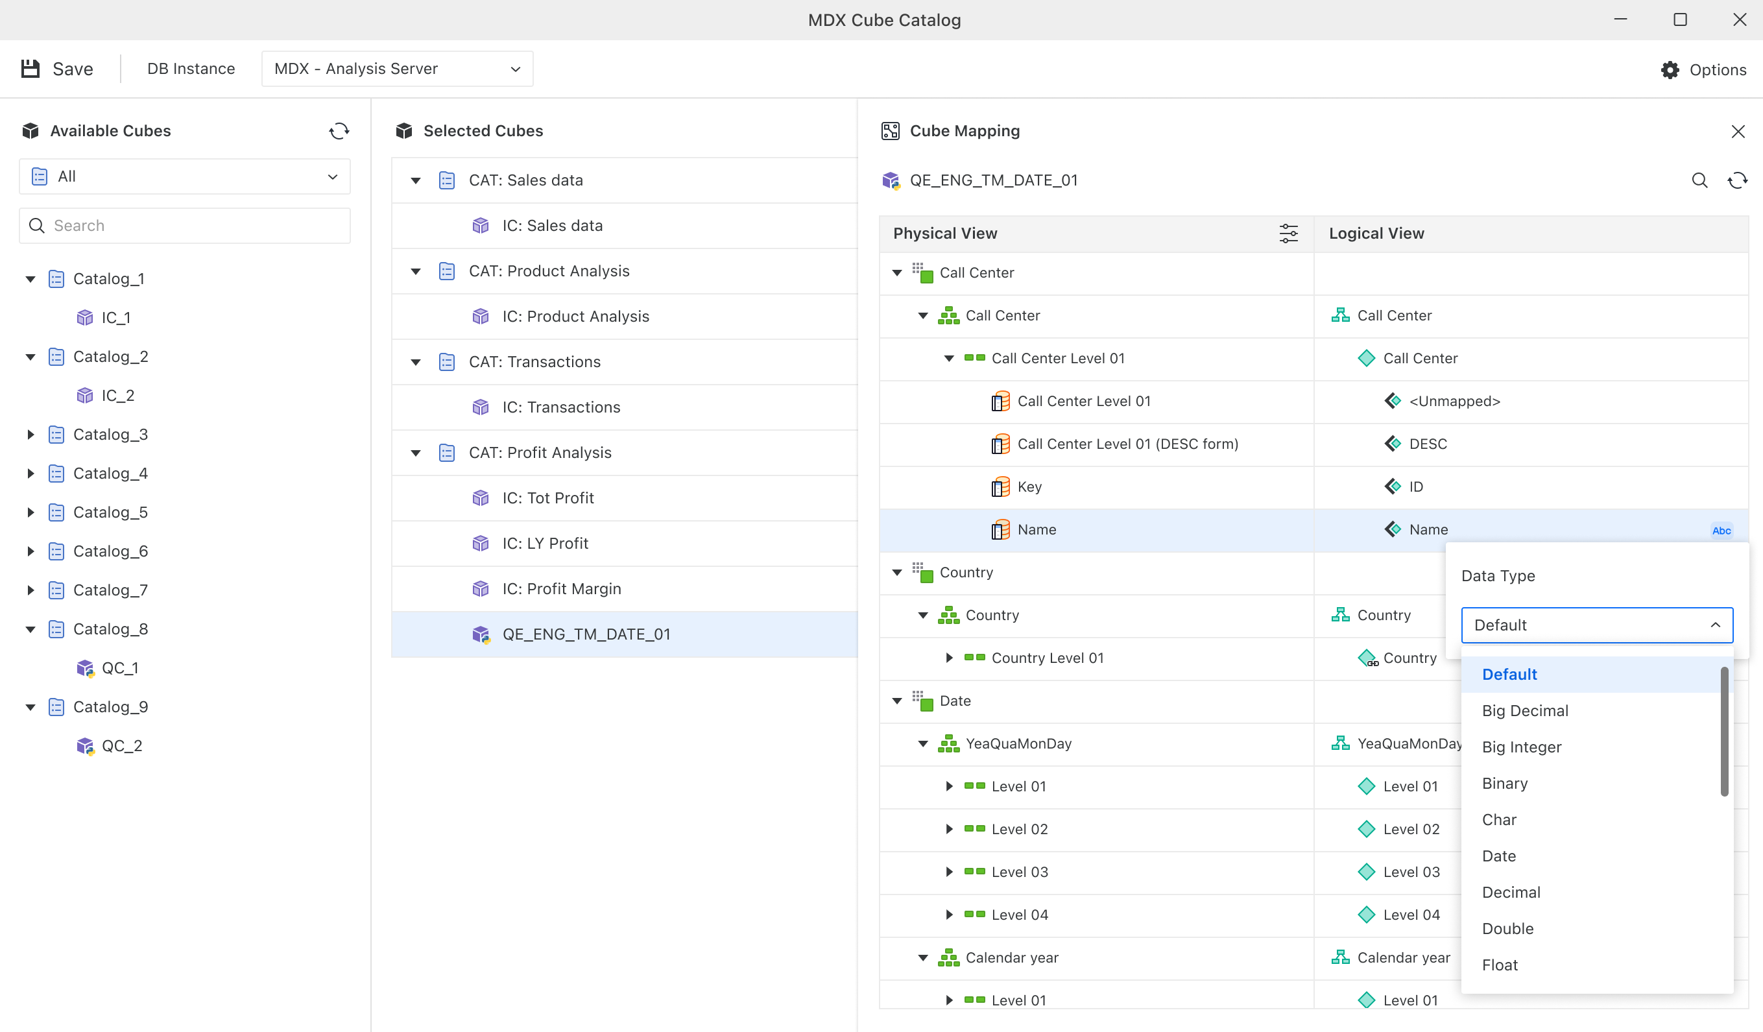
Task: Close the Cube Mapping panel
Action: tap(1738, 132)
